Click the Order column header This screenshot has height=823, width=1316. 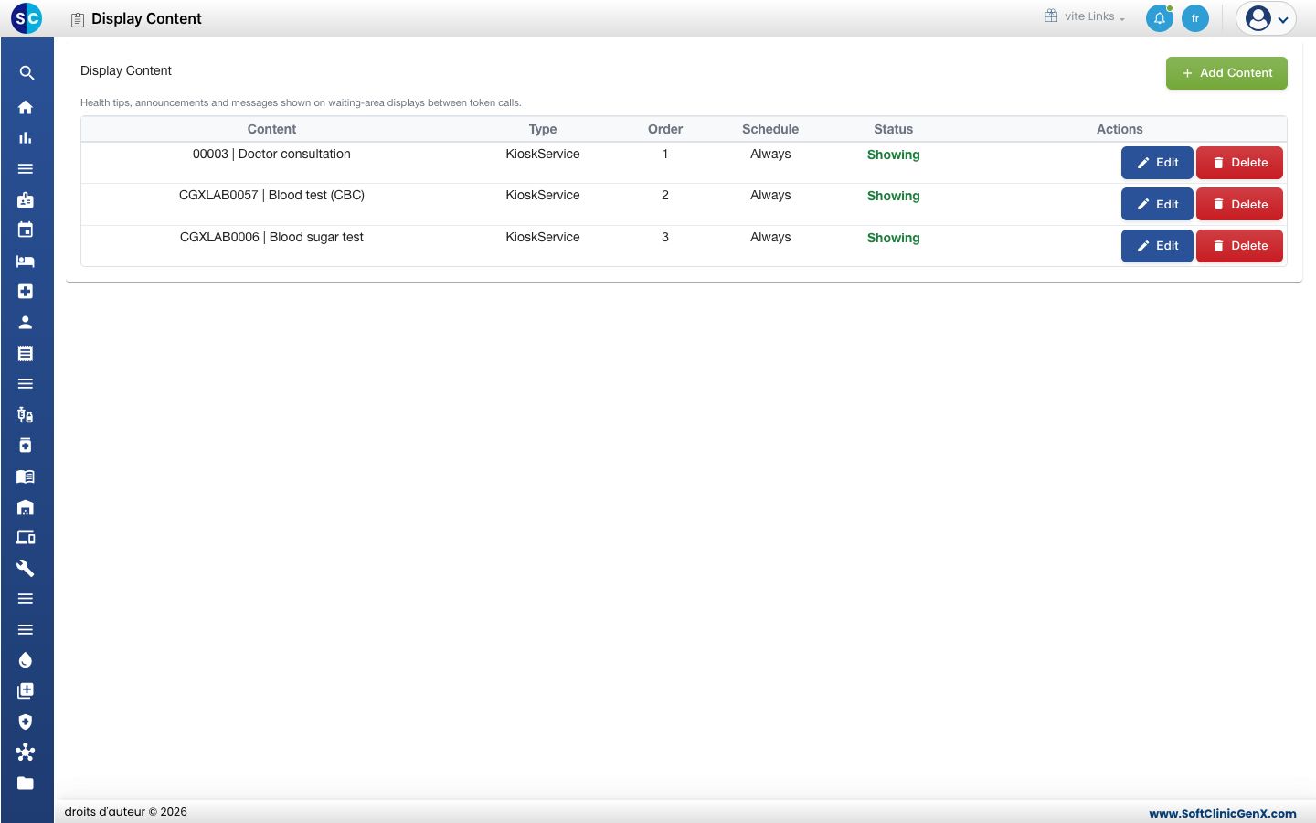665,129
